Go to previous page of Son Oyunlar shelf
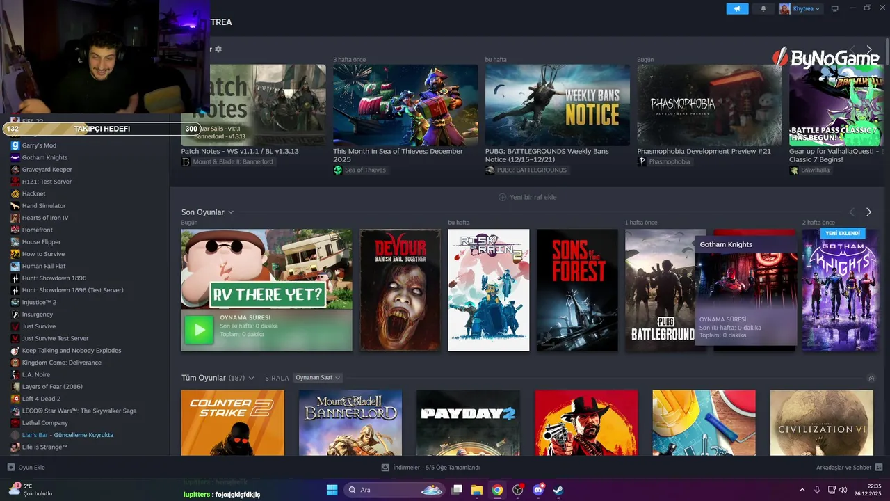Screen dimensions: 890x501 [852, 212]
